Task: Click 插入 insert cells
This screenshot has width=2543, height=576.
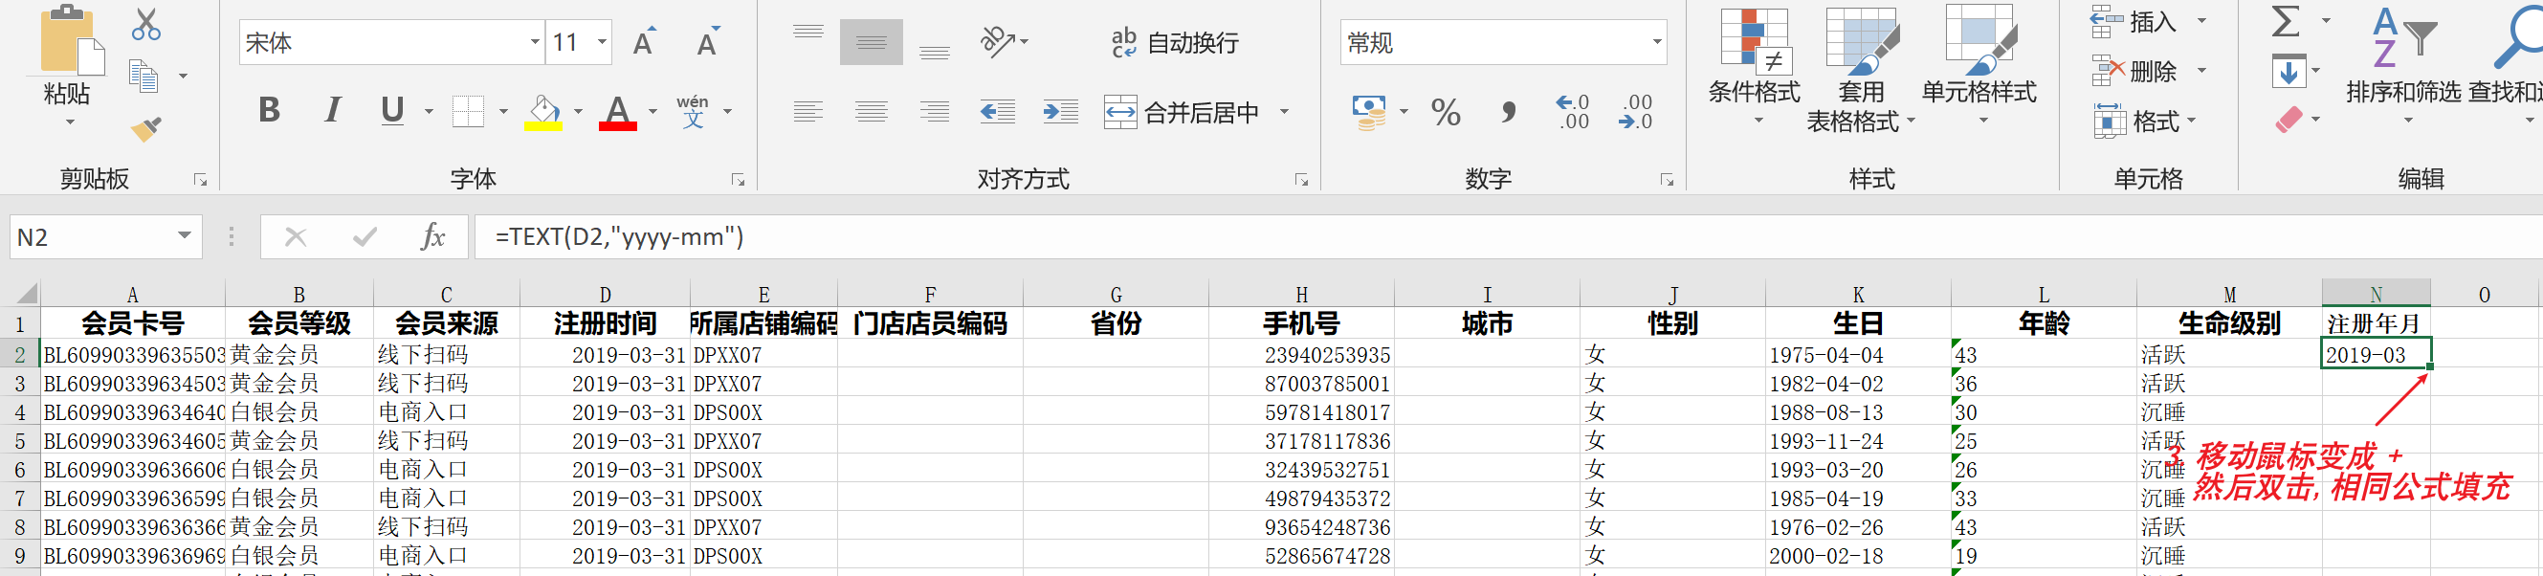Action: click(2134, 22)
